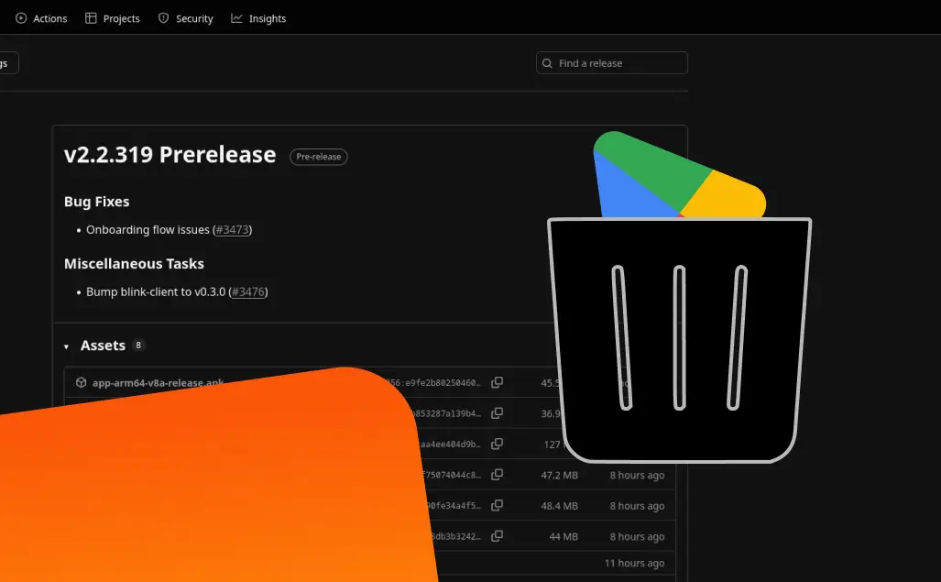
Task: Open the Projects tab
Action: pyautogui.click(x=113, y=18)
